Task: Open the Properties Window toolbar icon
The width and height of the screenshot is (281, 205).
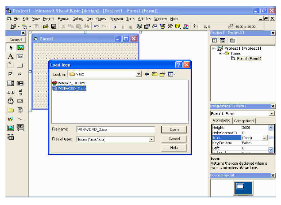Action: 147,26
